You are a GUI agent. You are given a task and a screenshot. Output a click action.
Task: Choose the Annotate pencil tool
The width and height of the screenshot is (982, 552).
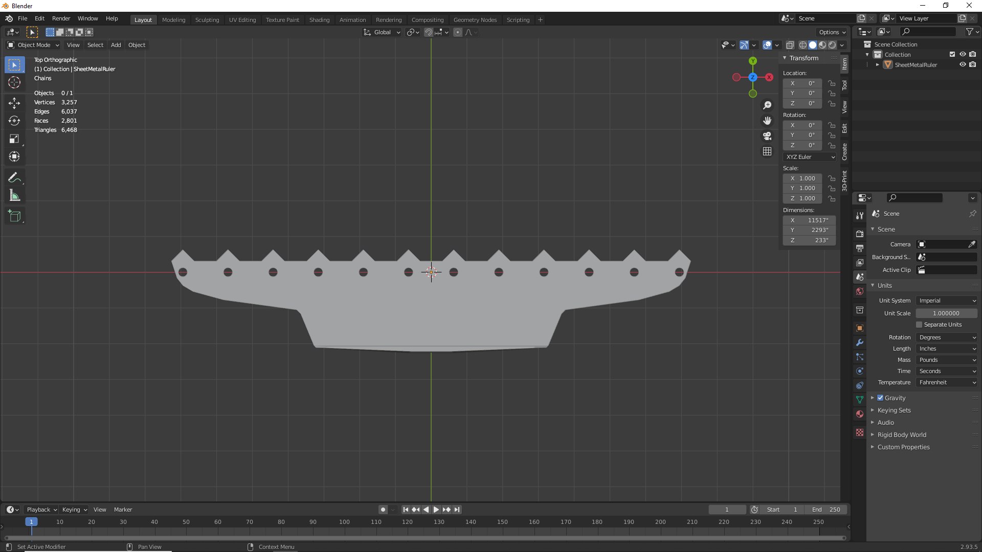pyautogui.click(x=14, y=177)
